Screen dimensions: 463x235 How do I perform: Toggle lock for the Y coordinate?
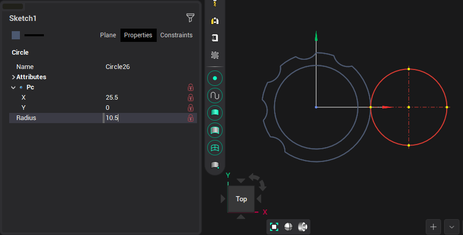[190, 107]
